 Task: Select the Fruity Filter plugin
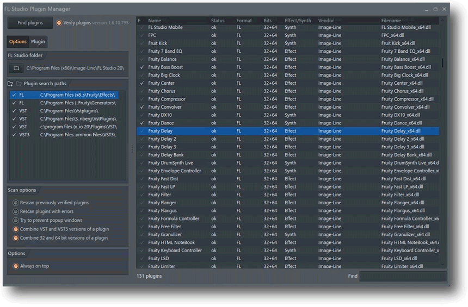point(288,195)
